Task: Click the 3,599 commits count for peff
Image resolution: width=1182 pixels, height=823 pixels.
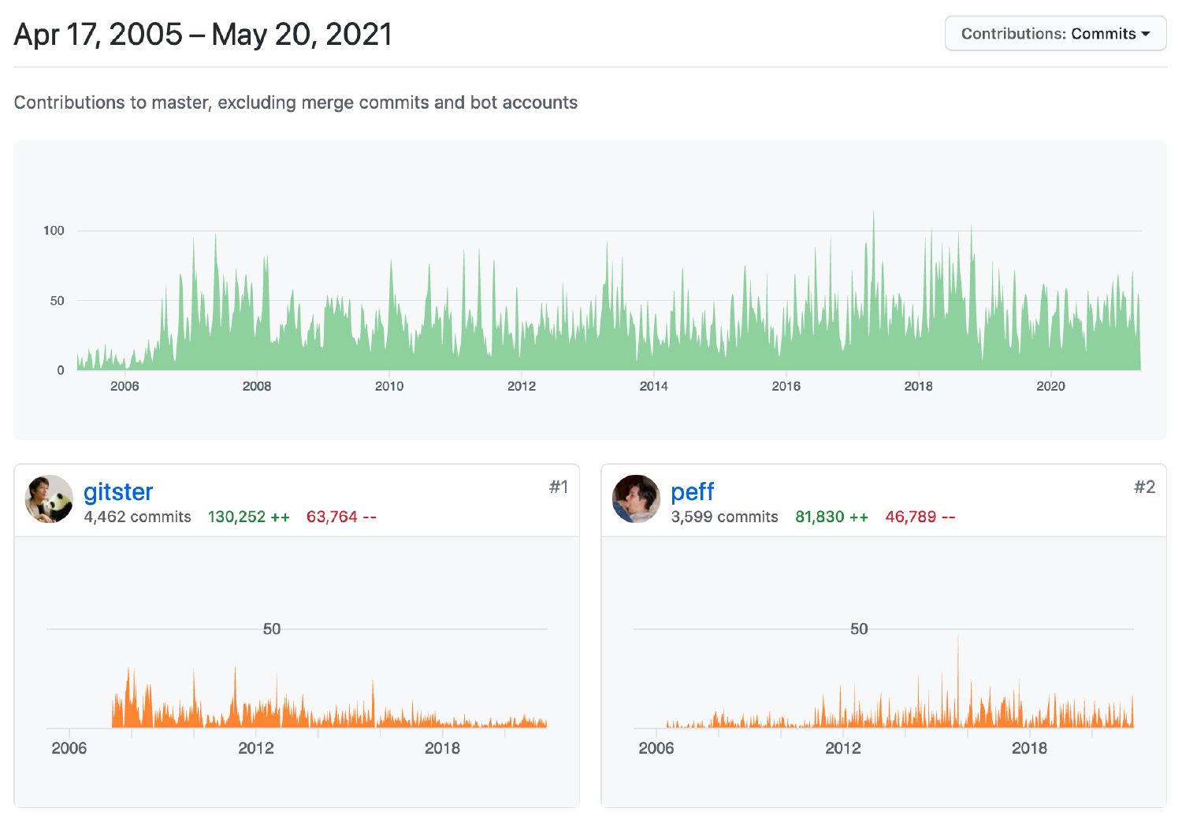Action: point(724,517)
